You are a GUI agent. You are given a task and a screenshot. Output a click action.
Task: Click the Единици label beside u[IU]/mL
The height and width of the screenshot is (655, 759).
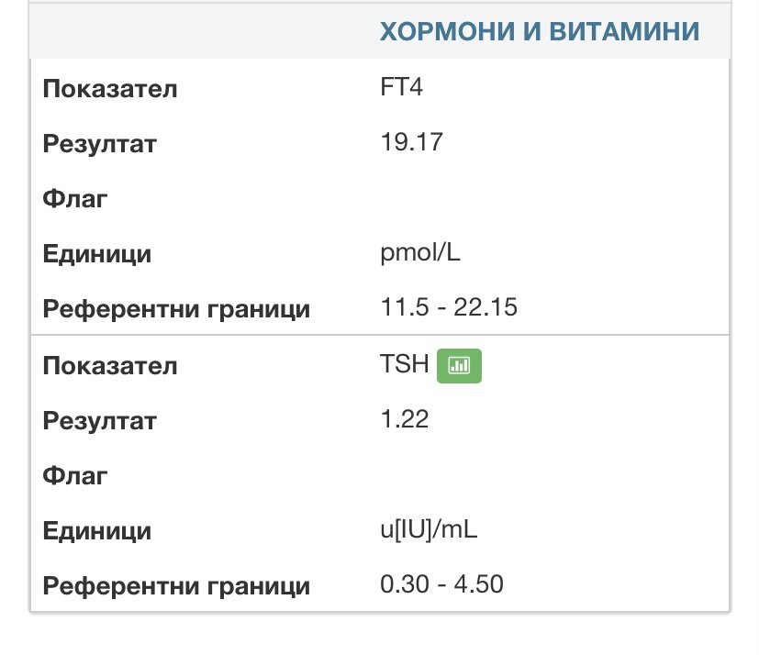pyautogui.click(x=97, y=531)
